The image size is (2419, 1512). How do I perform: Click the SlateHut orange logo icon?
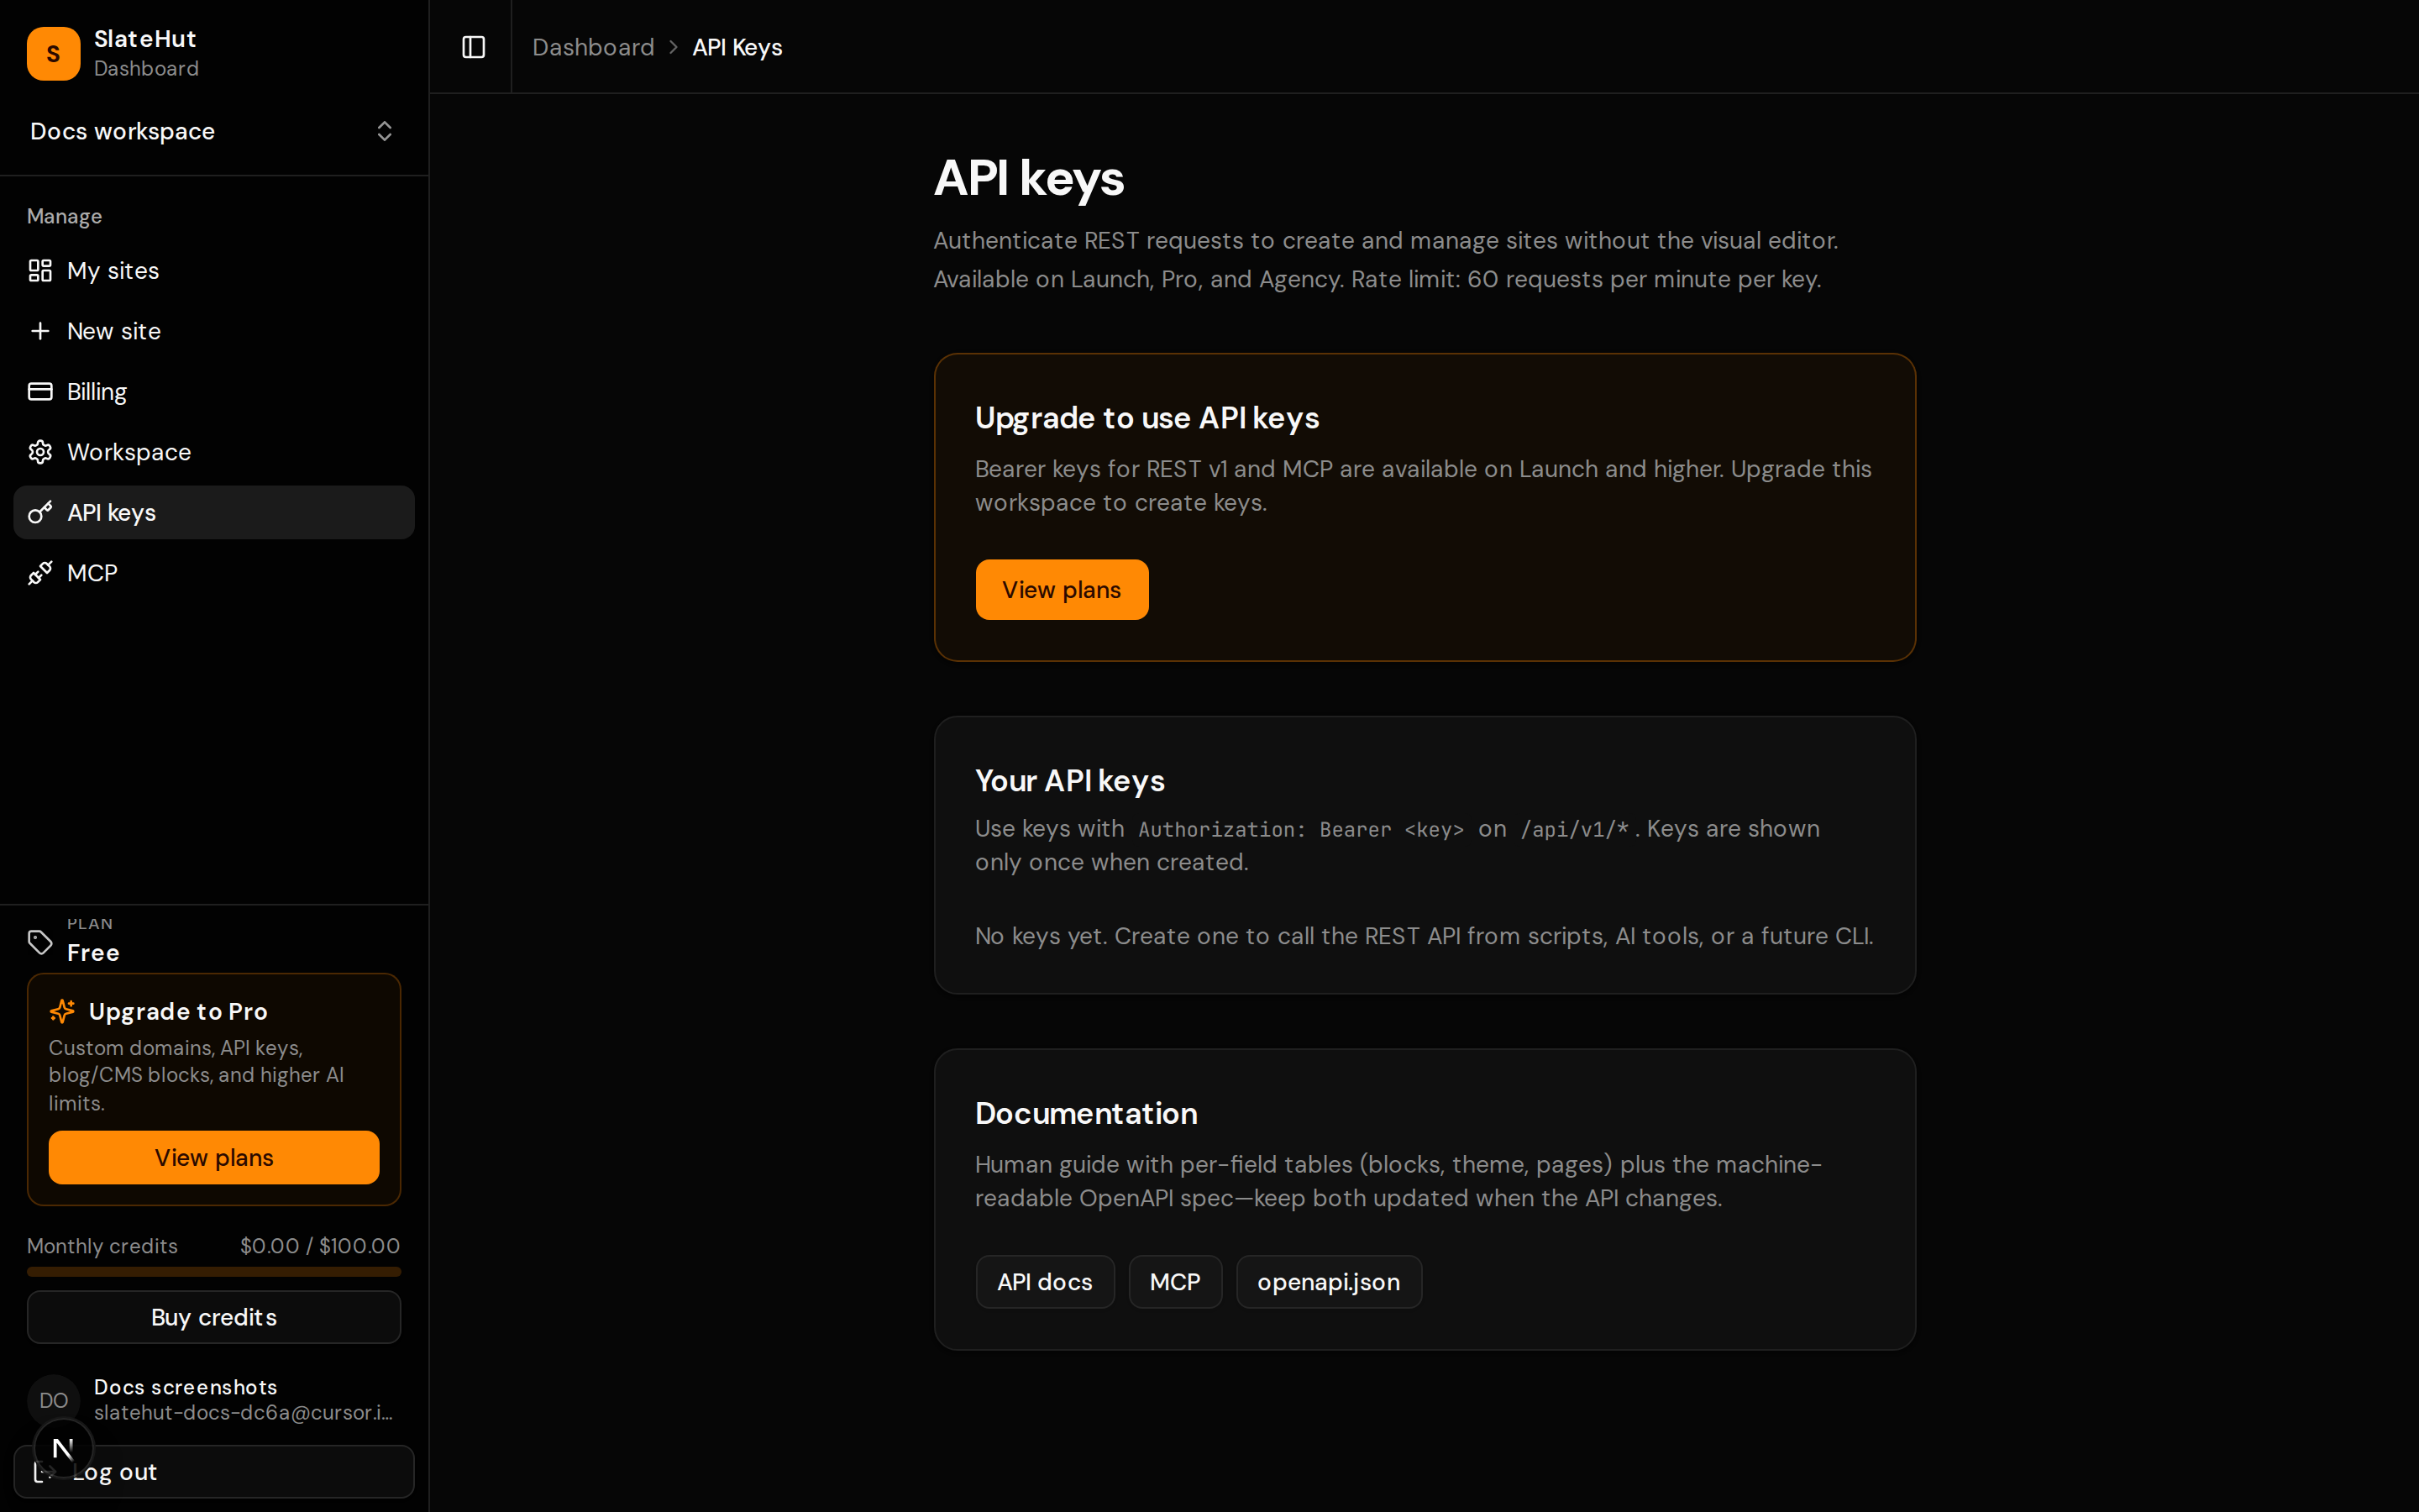[53, 53]
